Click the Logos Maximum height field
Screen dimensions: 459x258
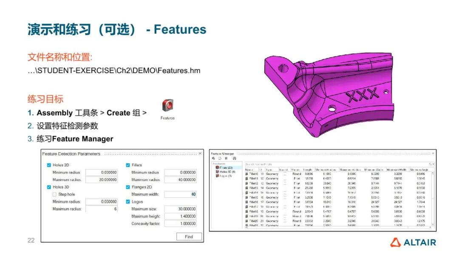click(180, 216)
